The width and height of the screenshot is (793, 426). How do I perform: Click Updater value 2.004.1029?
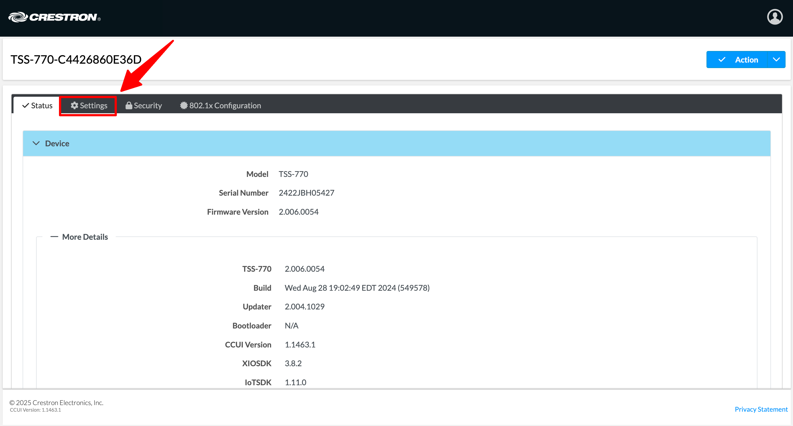304,307
